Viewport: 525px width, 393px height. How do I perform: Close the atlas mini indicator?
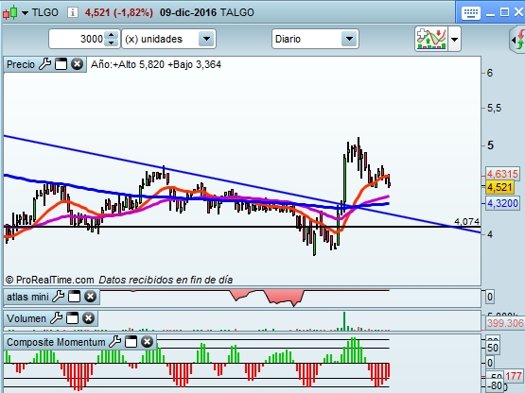pyautogui.click(x=91, y=297)
